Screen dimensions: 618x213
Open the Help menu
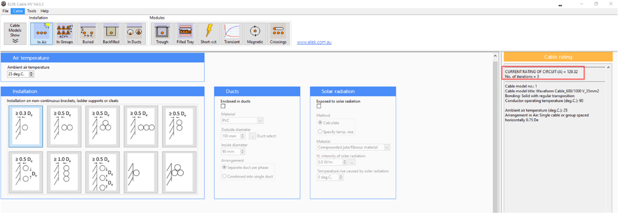click(44, 11)
